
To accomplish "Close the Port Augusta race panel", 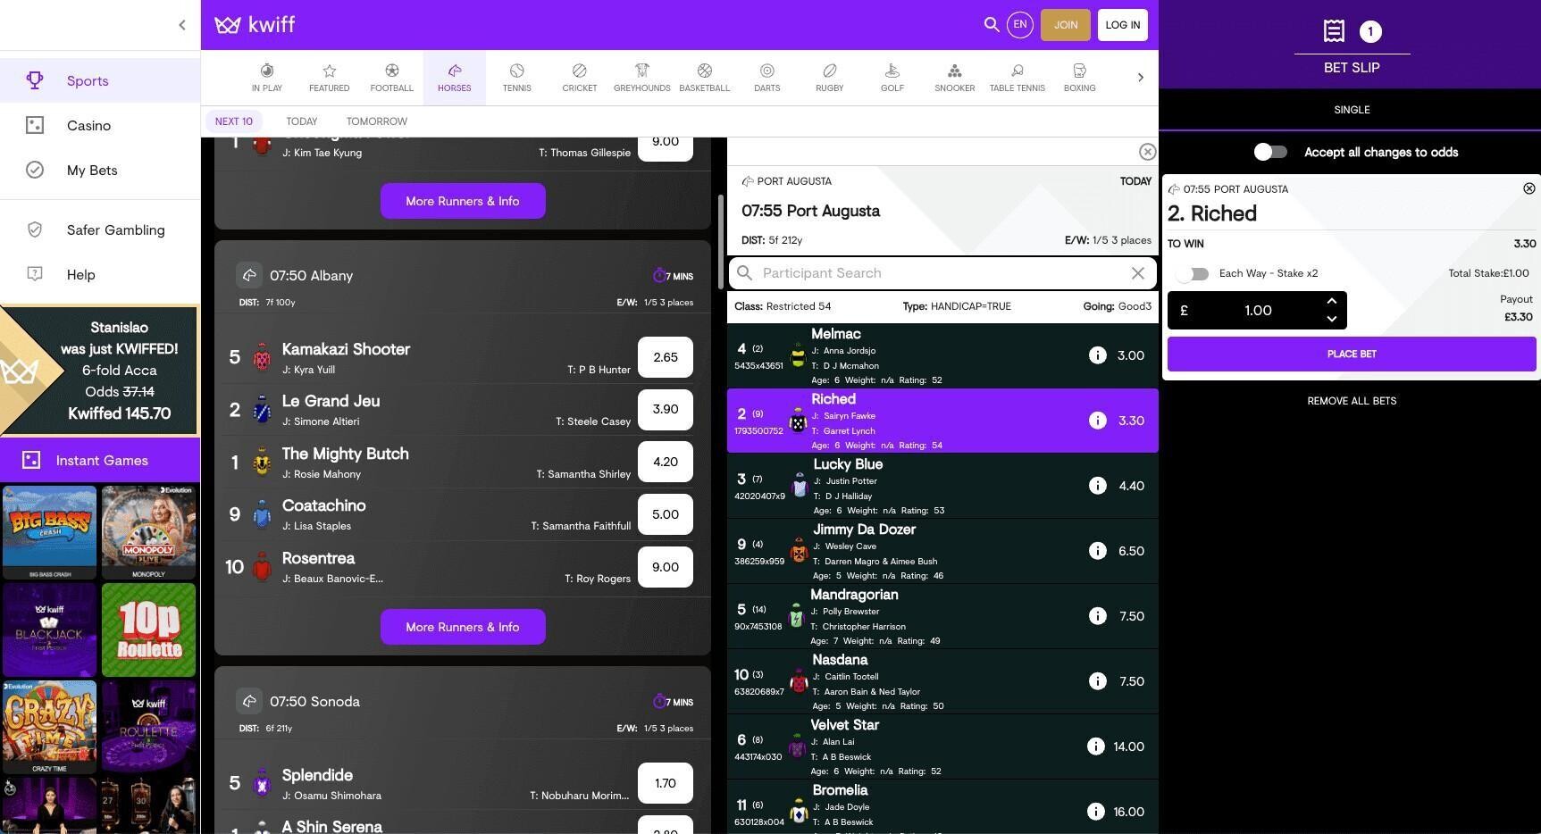I will pyautogui.click(x=1147, y=152).
